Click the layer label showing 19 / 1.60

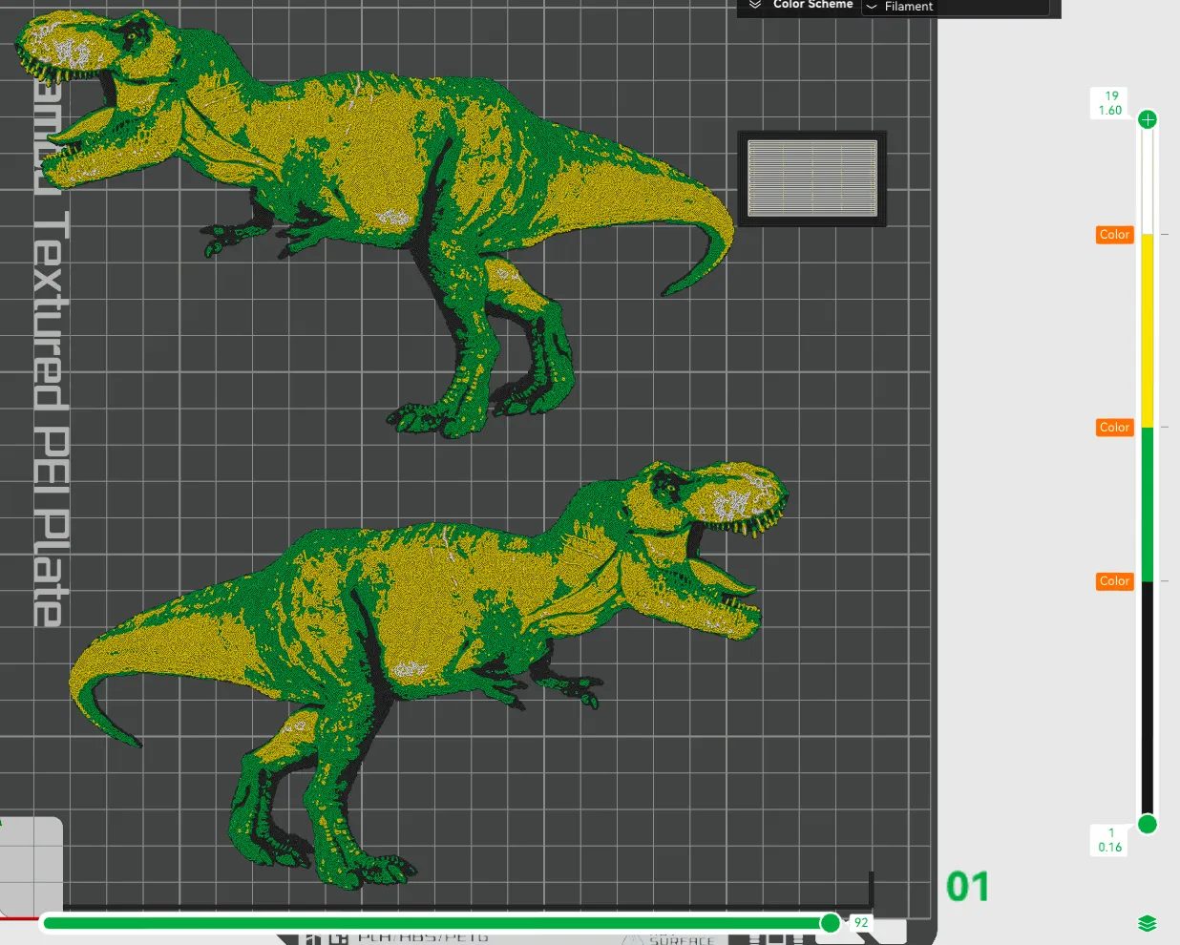(1110, 103)
